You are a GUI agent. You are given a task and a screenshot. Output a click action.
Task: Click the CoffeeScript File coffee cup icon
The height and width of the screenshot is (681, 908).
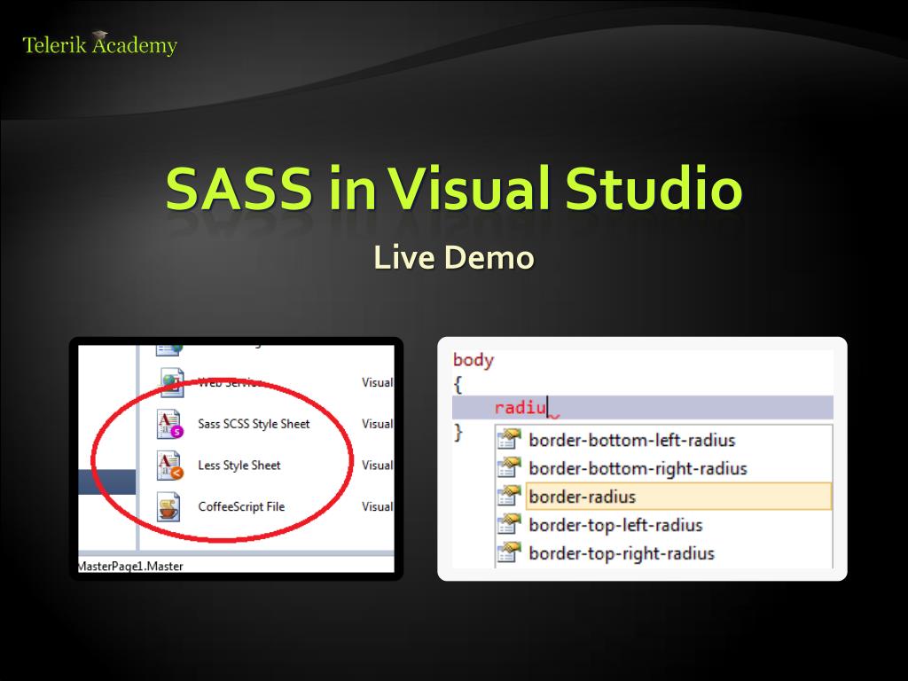(x=168, y=506)
